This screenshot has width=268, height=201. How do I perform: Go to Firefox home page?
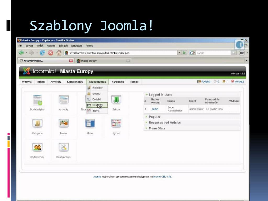pos(59,53)
